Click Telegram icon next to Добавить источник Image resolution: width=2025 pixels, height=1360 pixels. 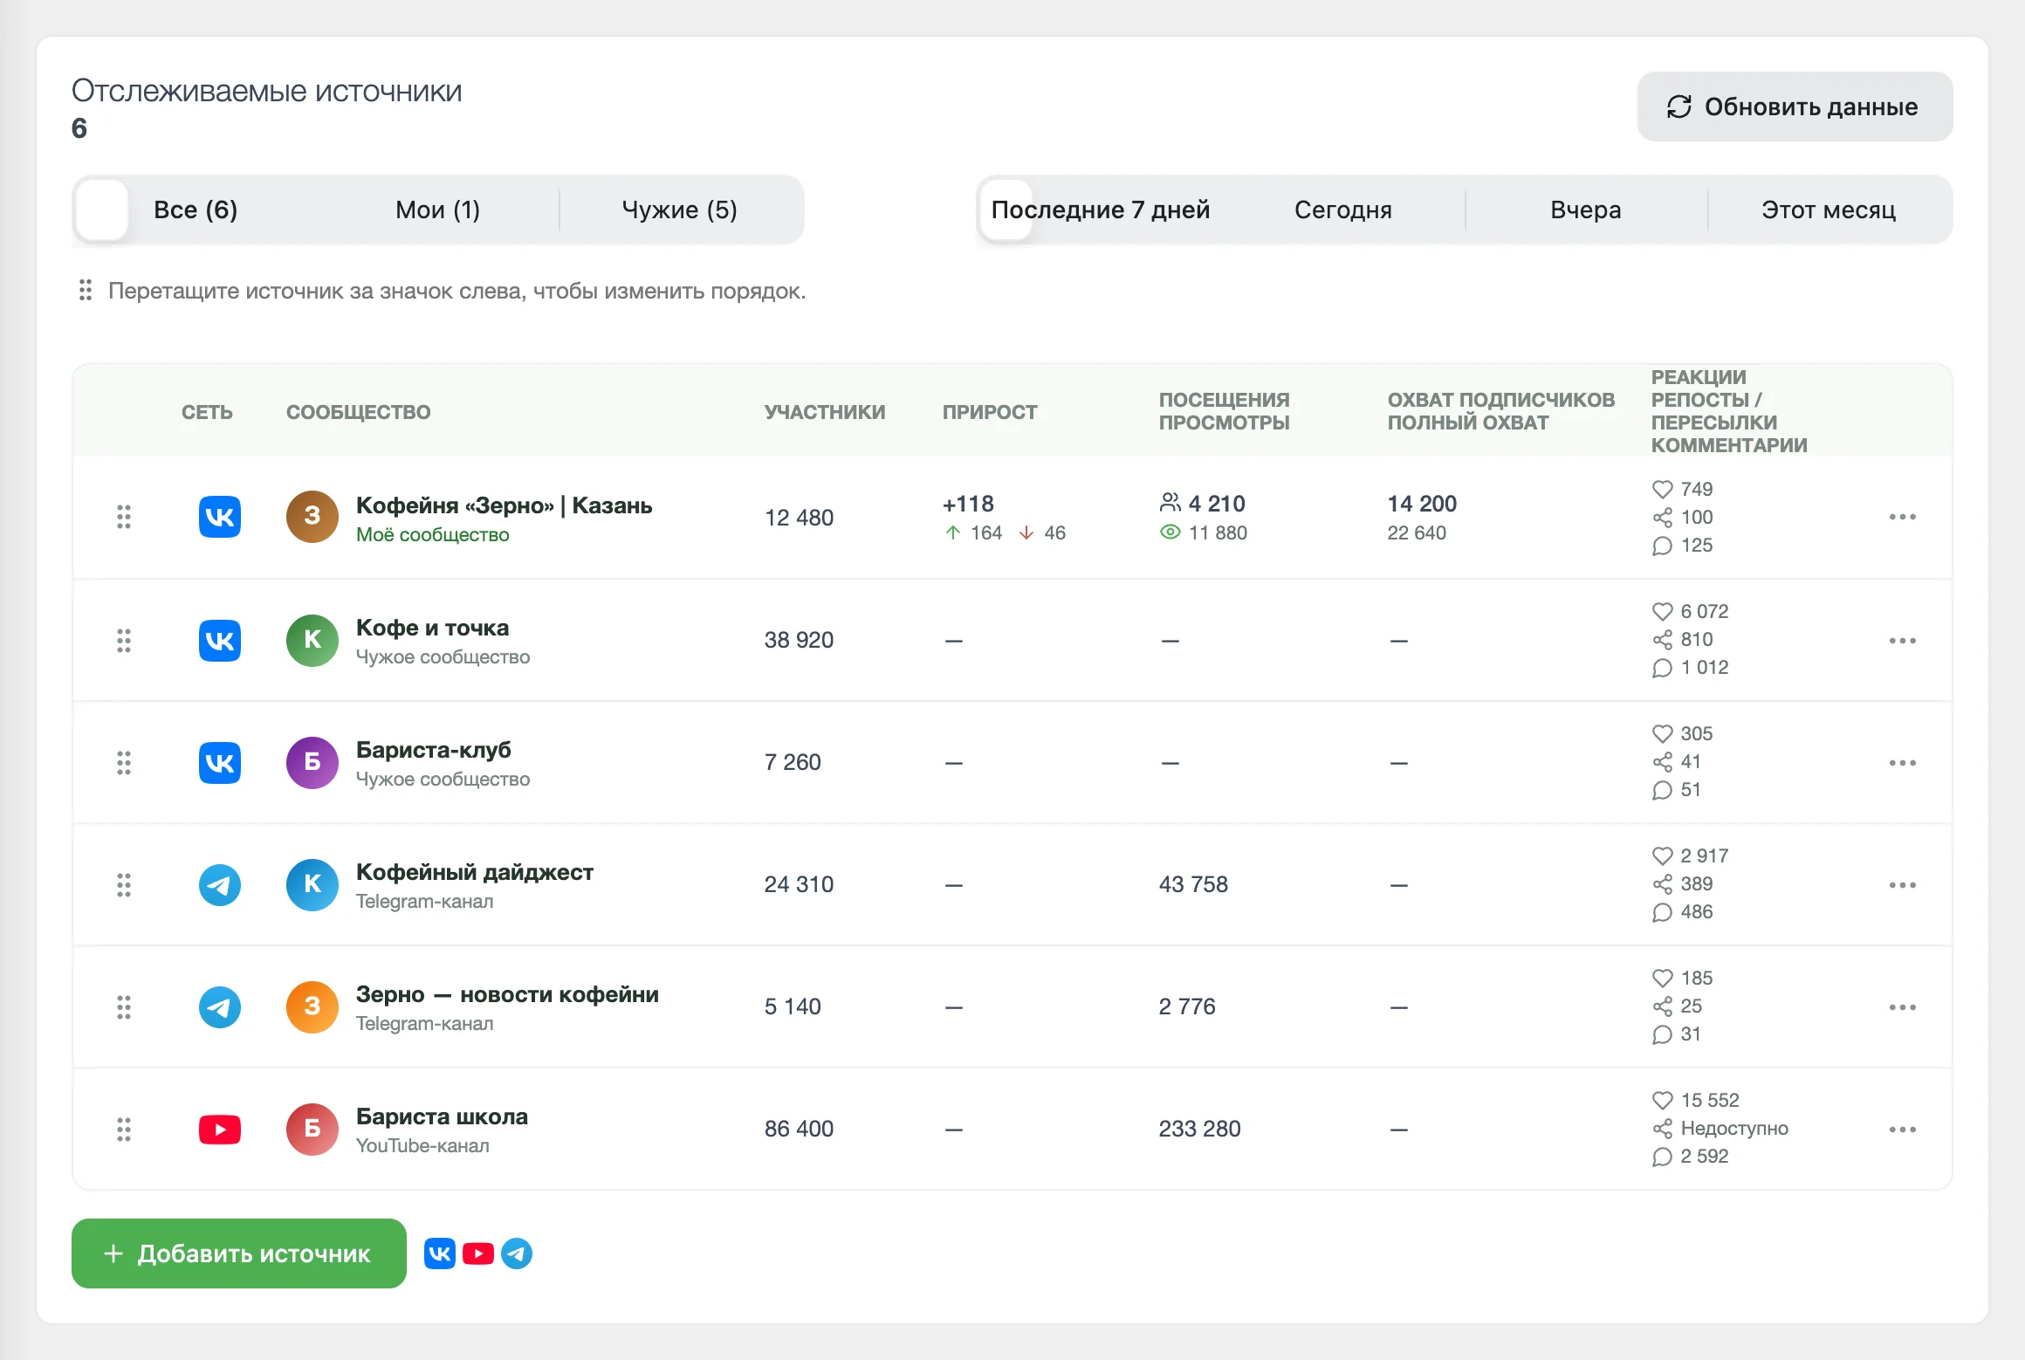[517, 1254]
